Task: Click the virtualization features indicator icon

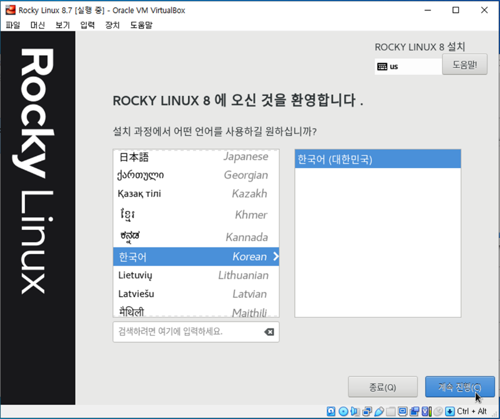Action: (x=426, y=411)
